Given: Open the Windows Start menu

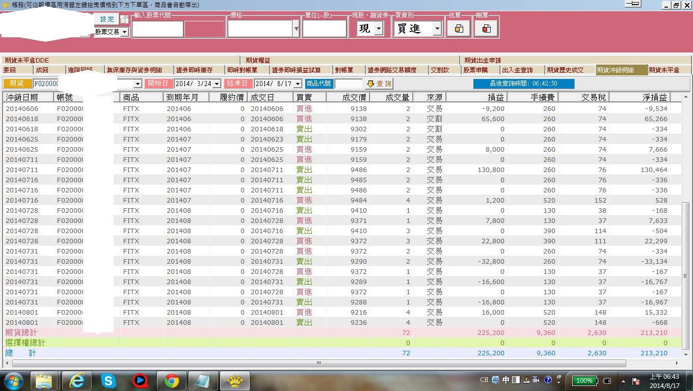Looking at the screenshot, I should (14, 380).
